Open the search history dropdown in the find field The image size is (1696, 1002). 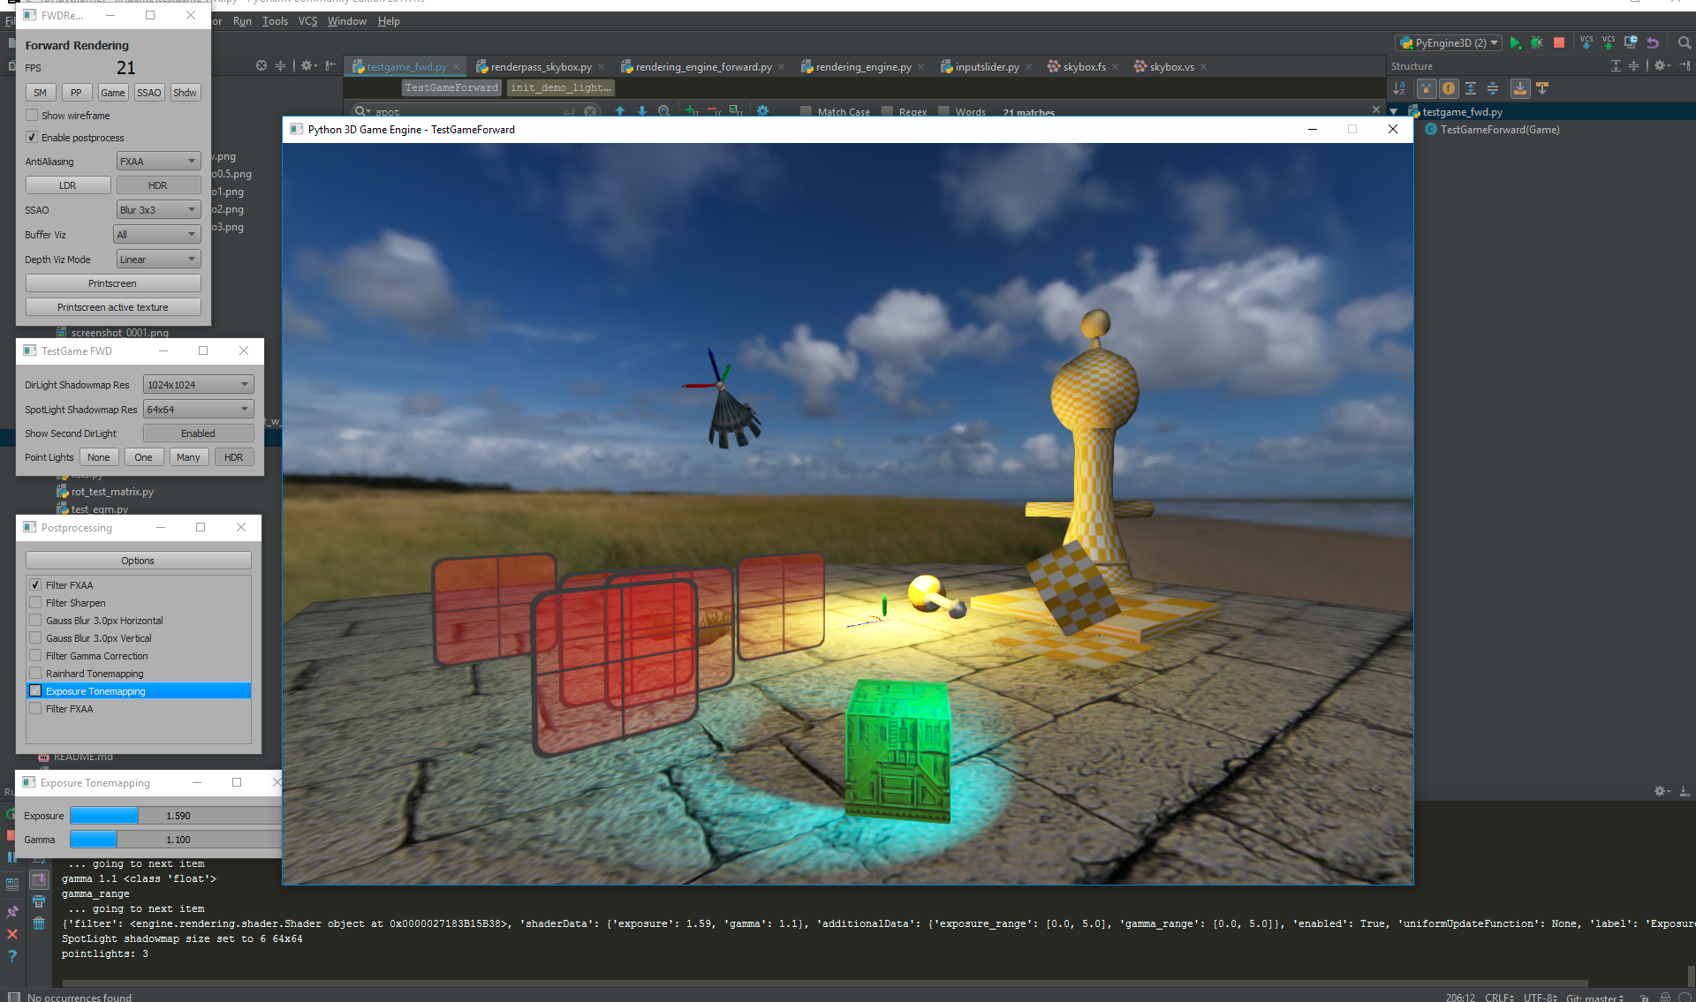pos(362,111)
